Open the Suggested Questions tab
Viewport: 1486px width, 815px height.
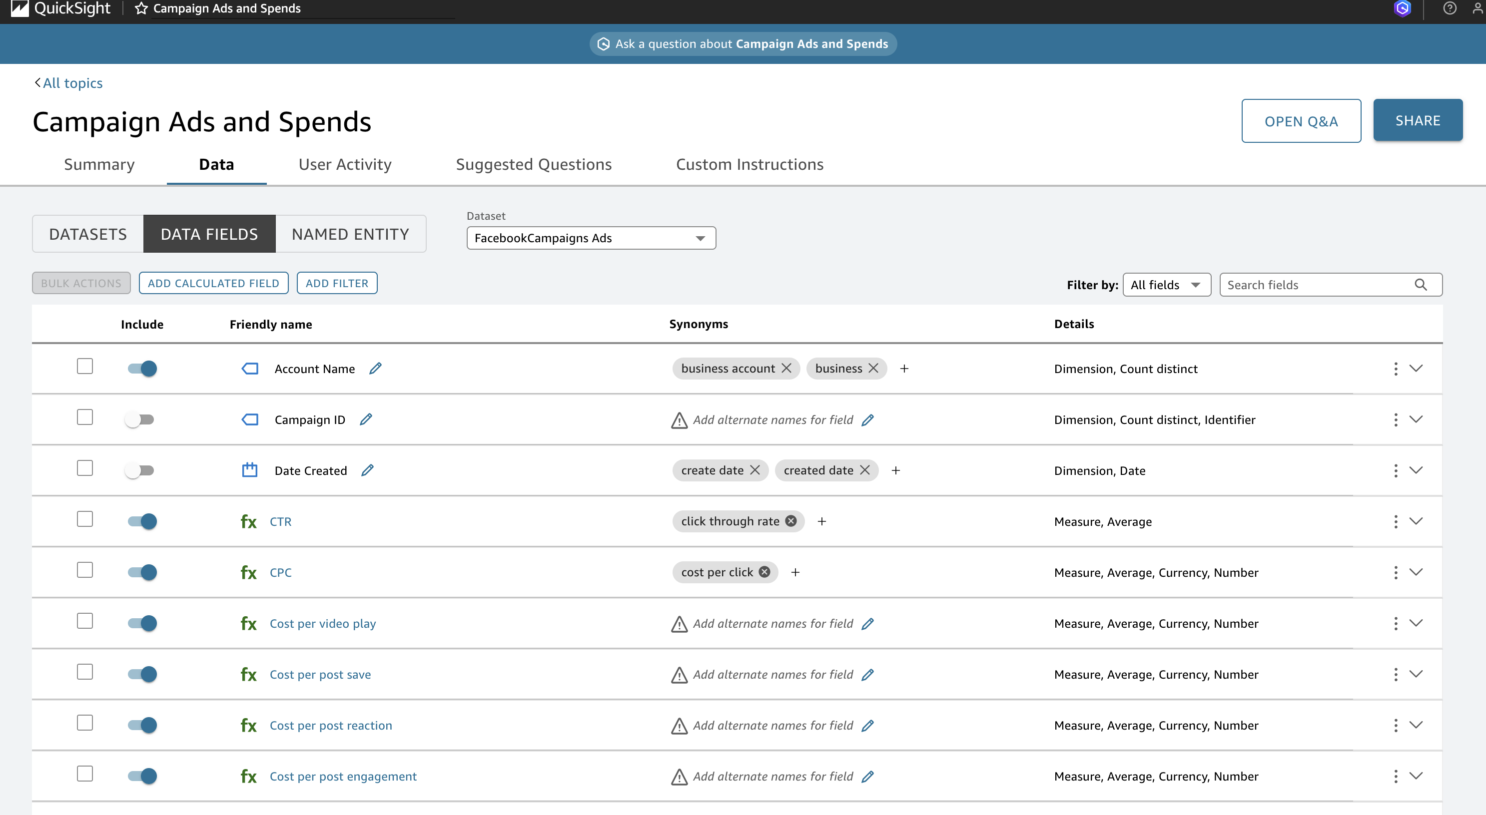click(x=534, y=164)
